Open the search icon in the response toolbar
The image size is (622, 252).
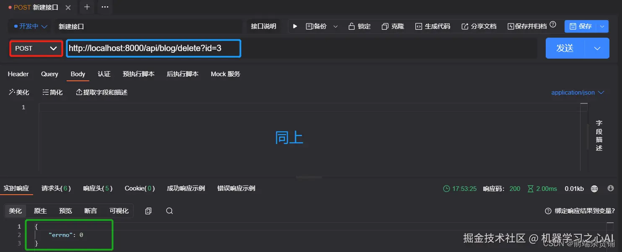[169, 211]
